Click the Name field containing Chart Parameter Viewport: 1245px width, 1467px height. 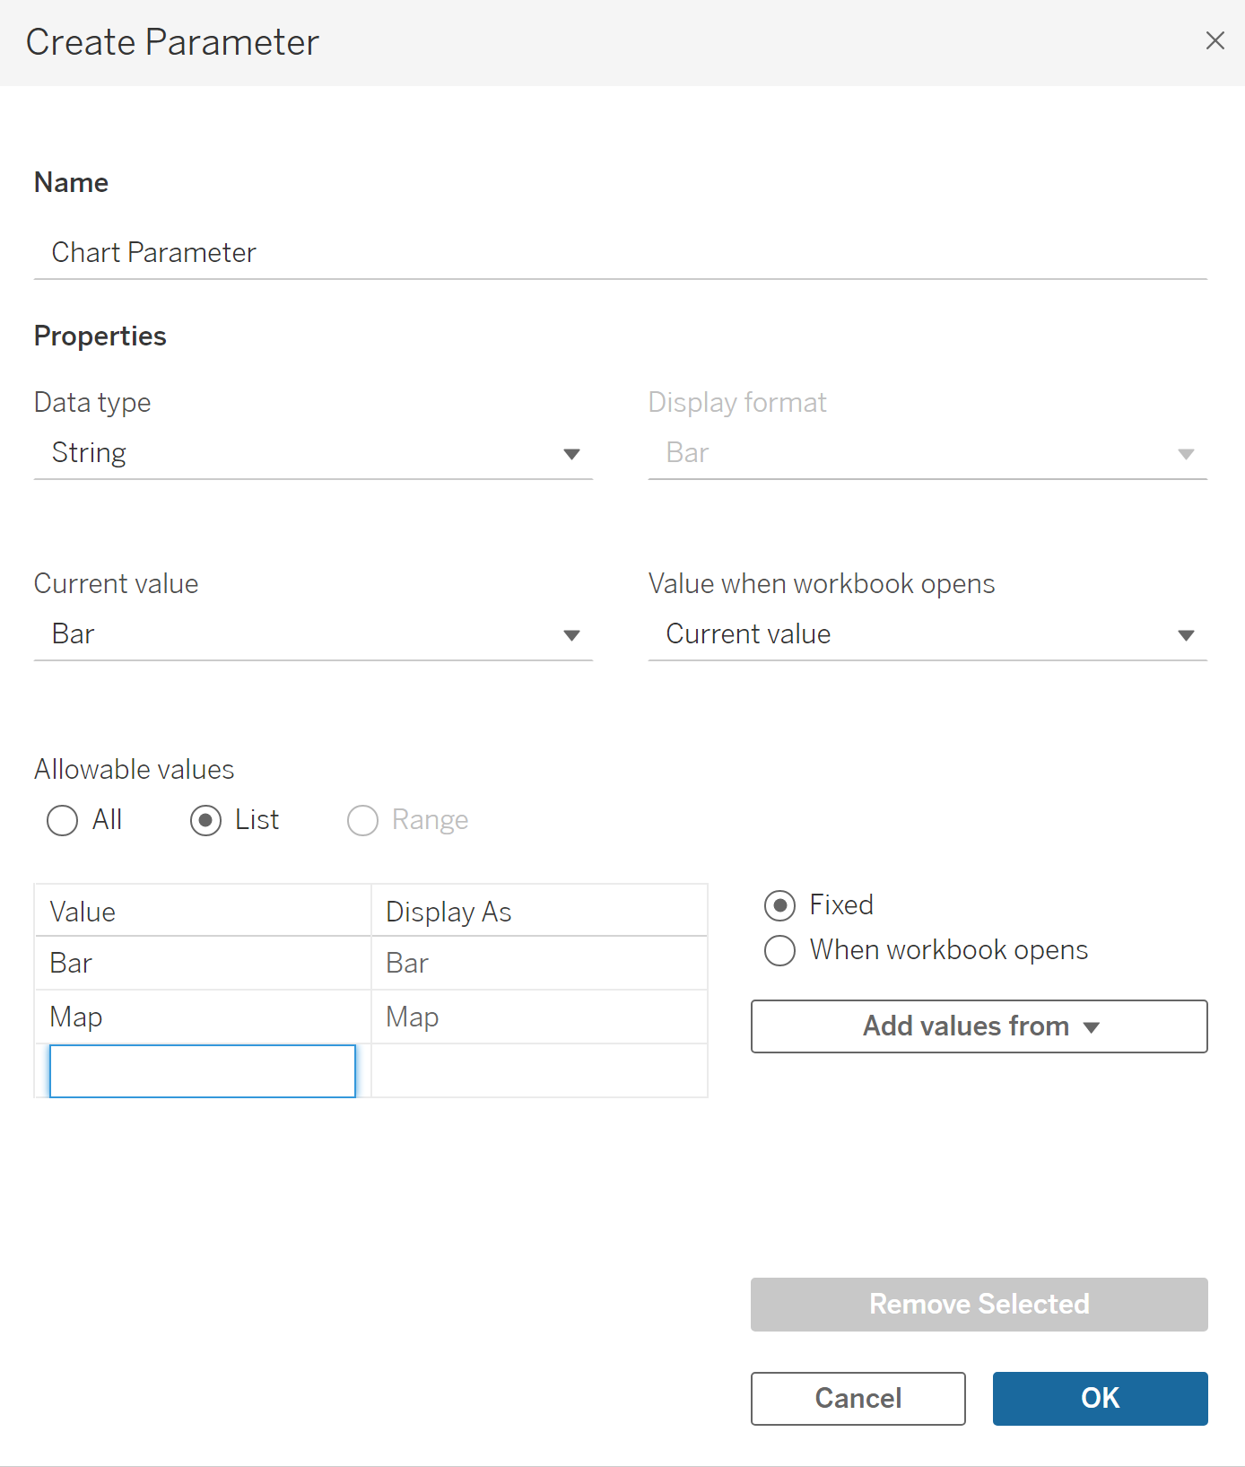[619, 253]
